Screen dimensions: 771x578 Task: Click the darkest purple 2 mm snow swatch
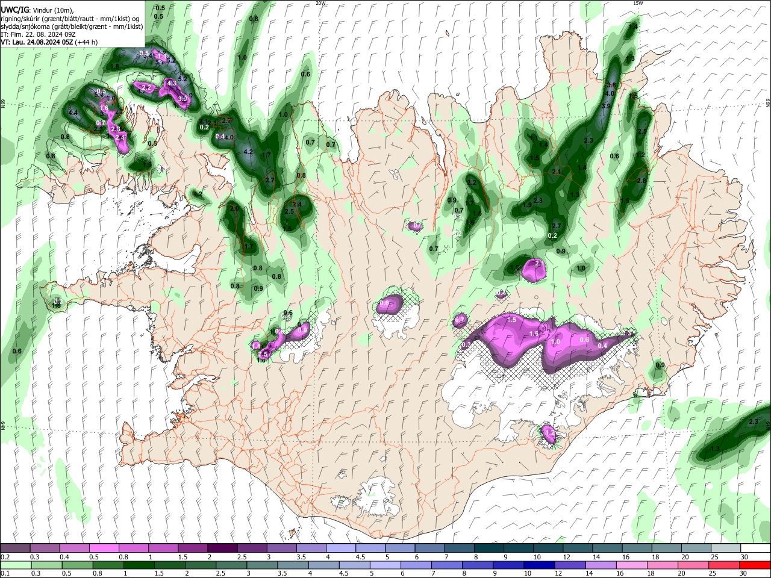coord(222,548)
